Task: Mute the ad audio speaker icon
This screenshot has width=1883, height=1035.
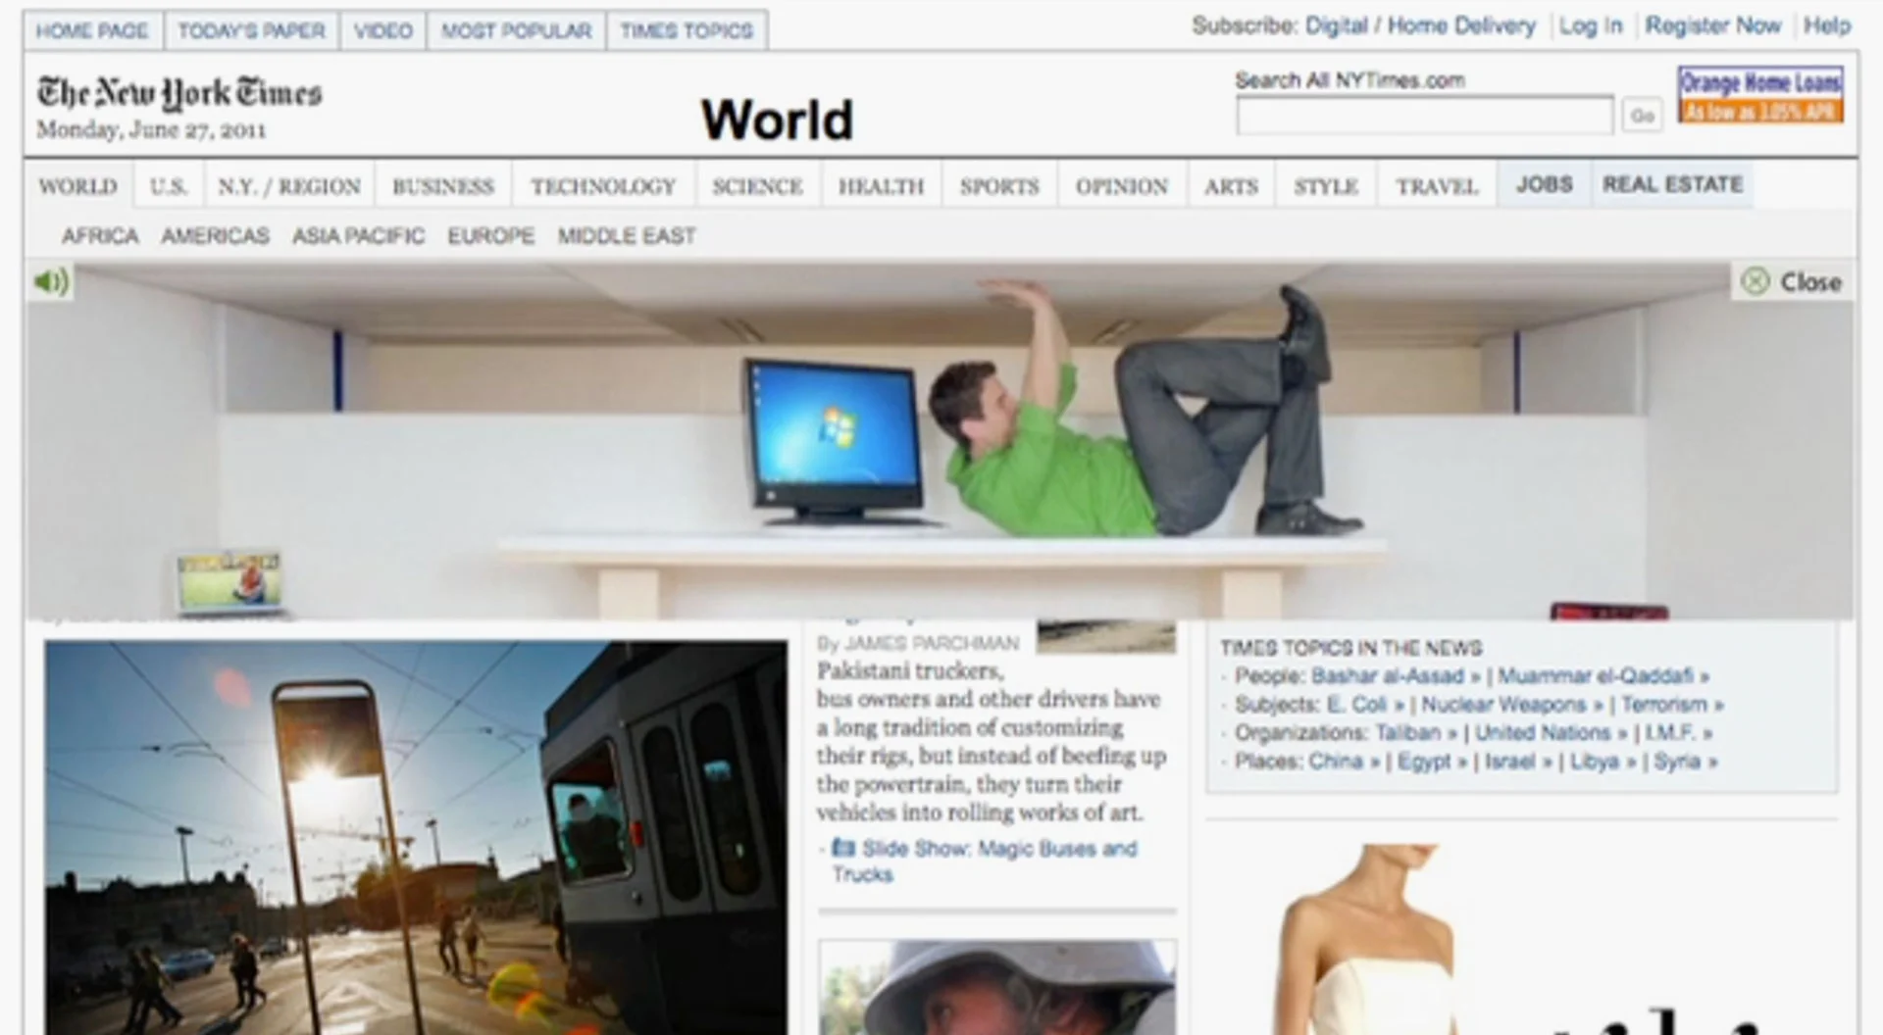Action: coord(51,282)
